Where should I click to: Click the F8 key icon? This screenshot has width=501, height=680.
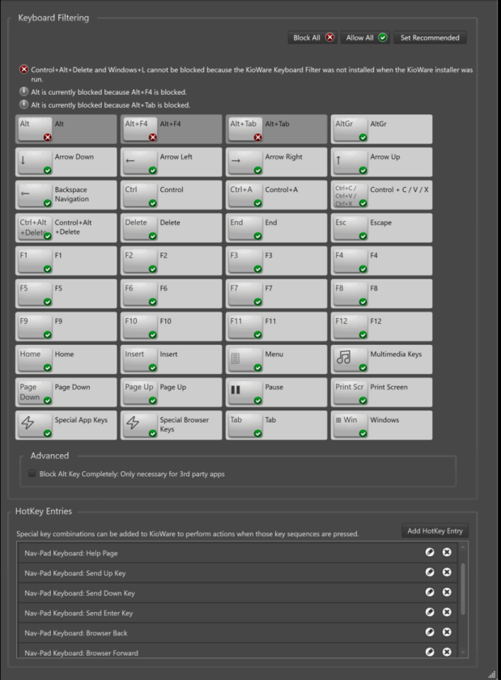pyautogui.click(x=350, y=294)
